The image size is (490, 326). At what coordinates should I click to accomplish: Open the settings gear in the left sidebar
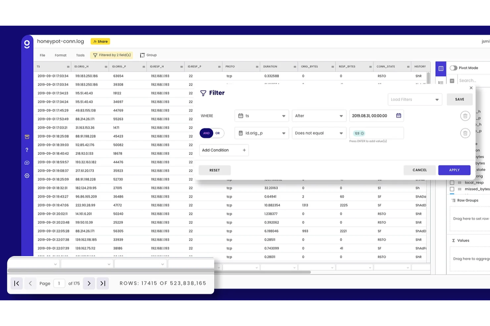pyautogui.click(x=27, y=175)
